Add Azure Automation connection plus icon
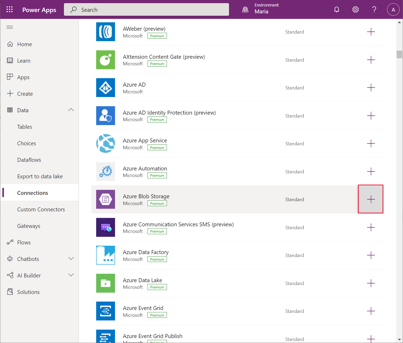403x343 pixels. pyautogui.click(x=371, y=171)
